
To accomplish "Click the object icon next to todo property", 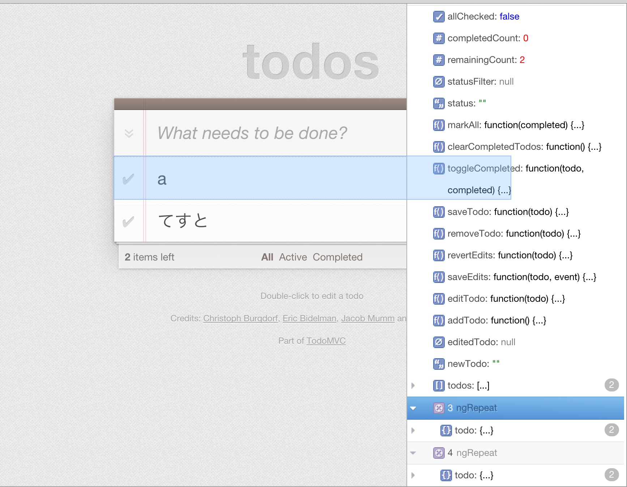I will [x=446, y=430].
